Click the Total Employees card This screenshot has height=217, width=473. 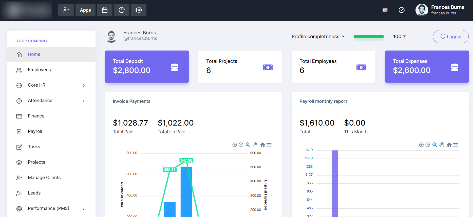point(333,66)
